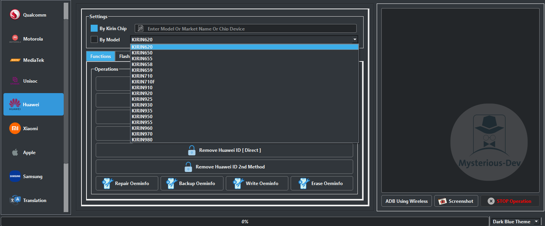Click the model or chip search field
This screenshot has width=545, height=226.
click(x=245, y=29)
